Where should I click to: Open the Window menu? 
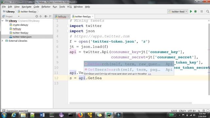[78, 7]
